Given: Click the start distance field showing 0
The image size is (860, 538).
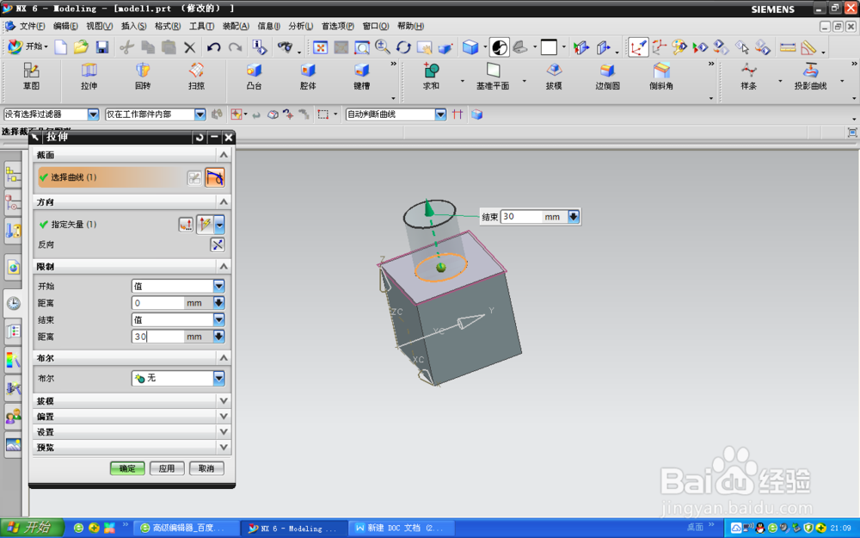Looking at the screenshot, I should pyautogui.click(x=158, y=303).
